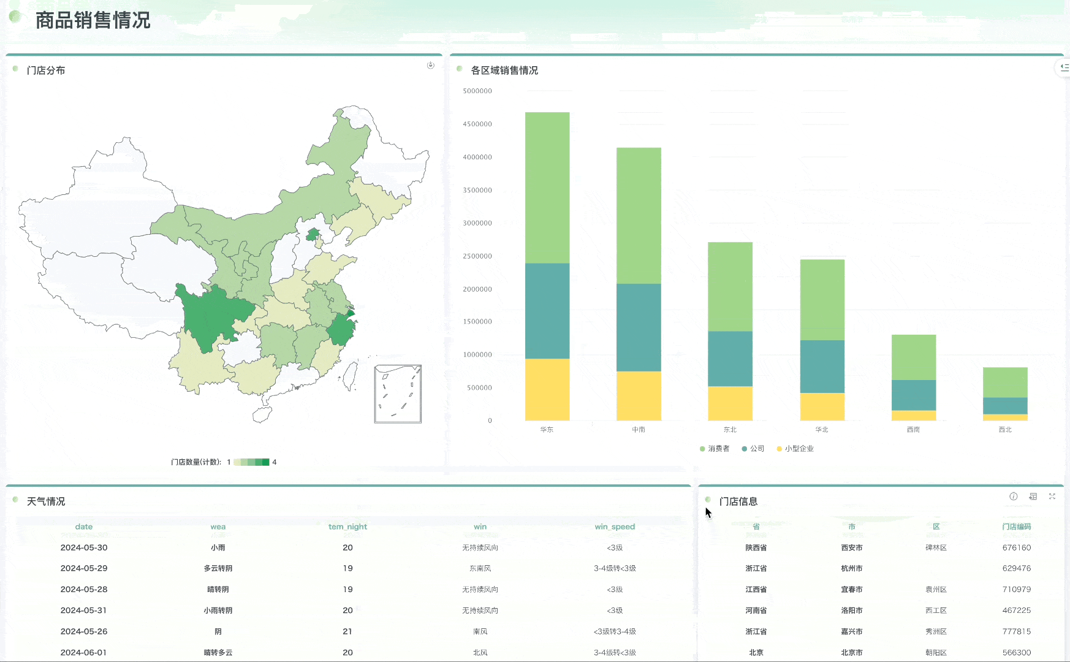Toggle the 小型企业 legend item

[x=795, y=449]
